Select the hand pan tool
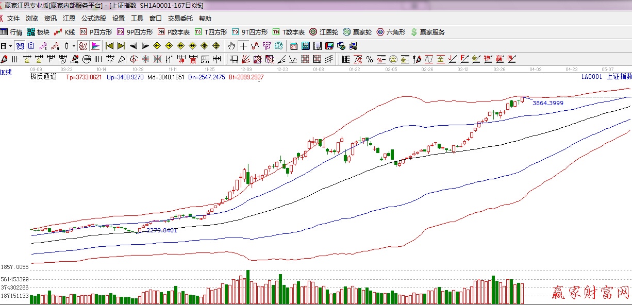The width and height of the screenshot is (632, 305). click(231, 46)
